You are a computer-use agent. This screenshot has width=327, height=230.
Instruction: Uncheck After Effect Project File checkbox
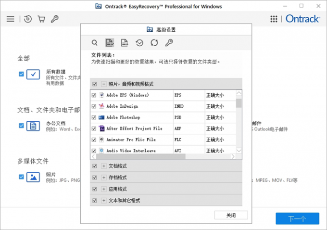click(x=94, y=128)
